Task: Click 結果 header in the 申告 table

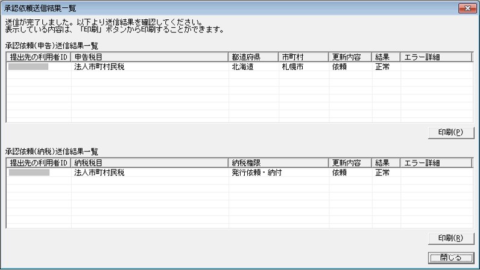Action: click(x=386, y=57)
